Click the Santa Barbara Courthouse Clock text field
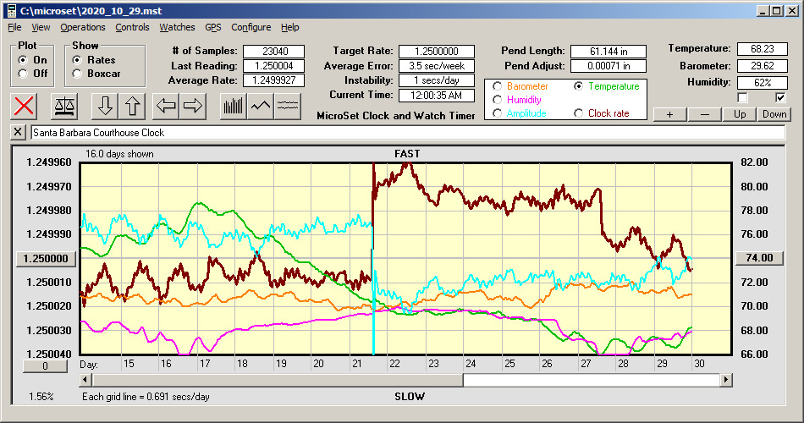Screen dimensions: 804x423 [406, 133]
